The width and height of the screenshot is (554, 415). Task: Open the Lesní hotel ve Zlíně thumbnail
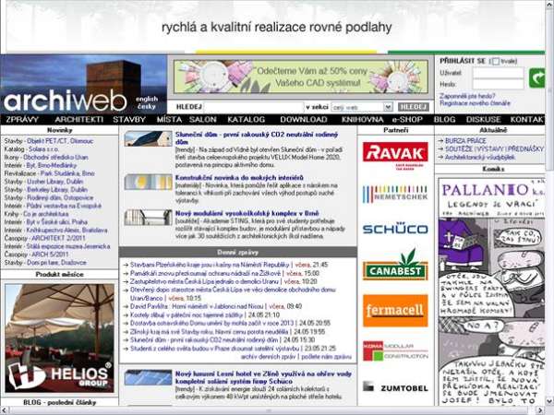click(x=148, y=377)
